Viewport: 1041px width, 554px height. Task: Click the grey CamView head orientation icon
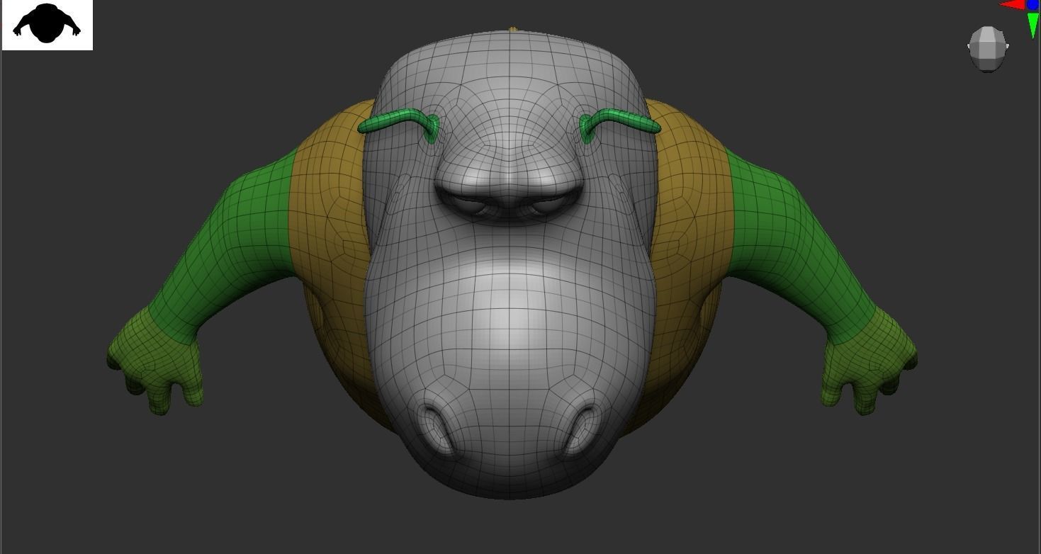coord(988,49)
